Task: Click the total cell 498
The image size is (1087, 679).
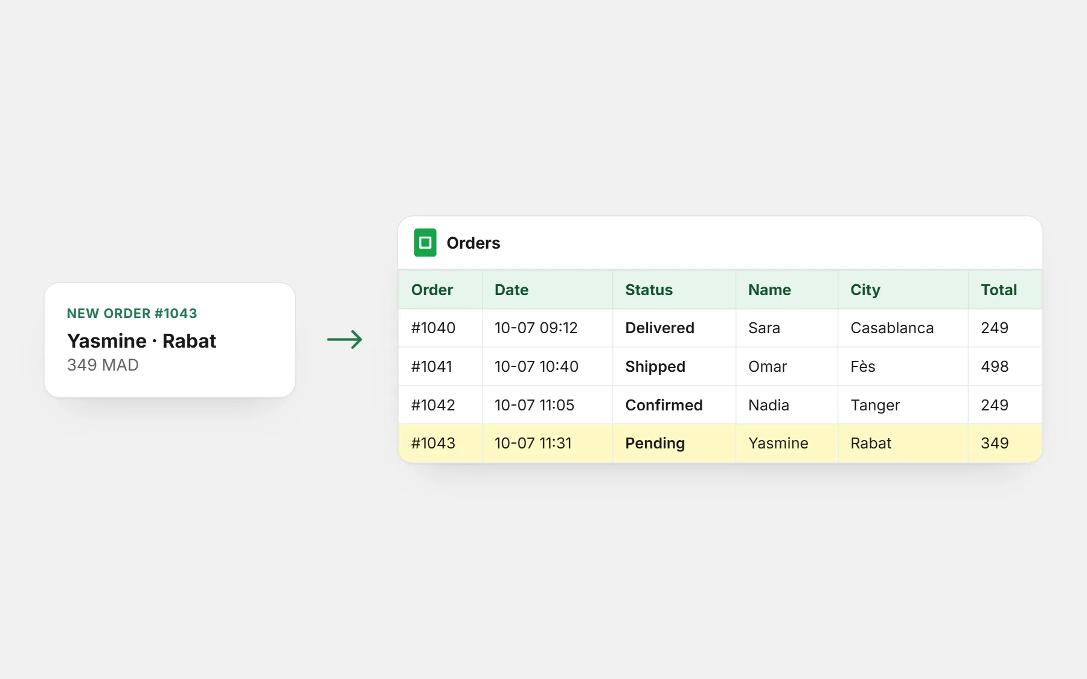Action: tap(1005, 366)
